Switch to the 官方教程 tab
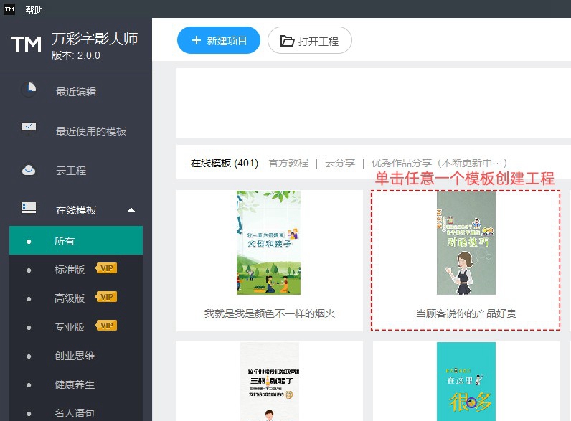Viewport: 571px width, 421px height. 288,163
